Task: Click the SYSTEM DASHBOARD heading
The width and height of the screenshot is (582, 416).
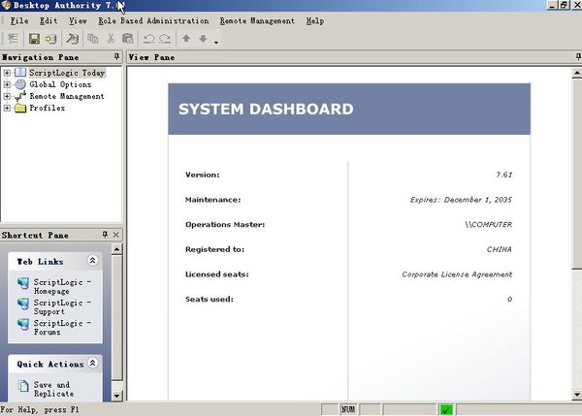Action: tap(266, 110)
